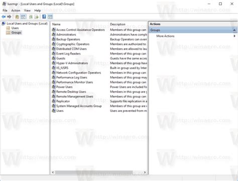This screenshot has width=238, height=181.
Task: Click the Backup Operators group icon
Action: click(54, 39)
